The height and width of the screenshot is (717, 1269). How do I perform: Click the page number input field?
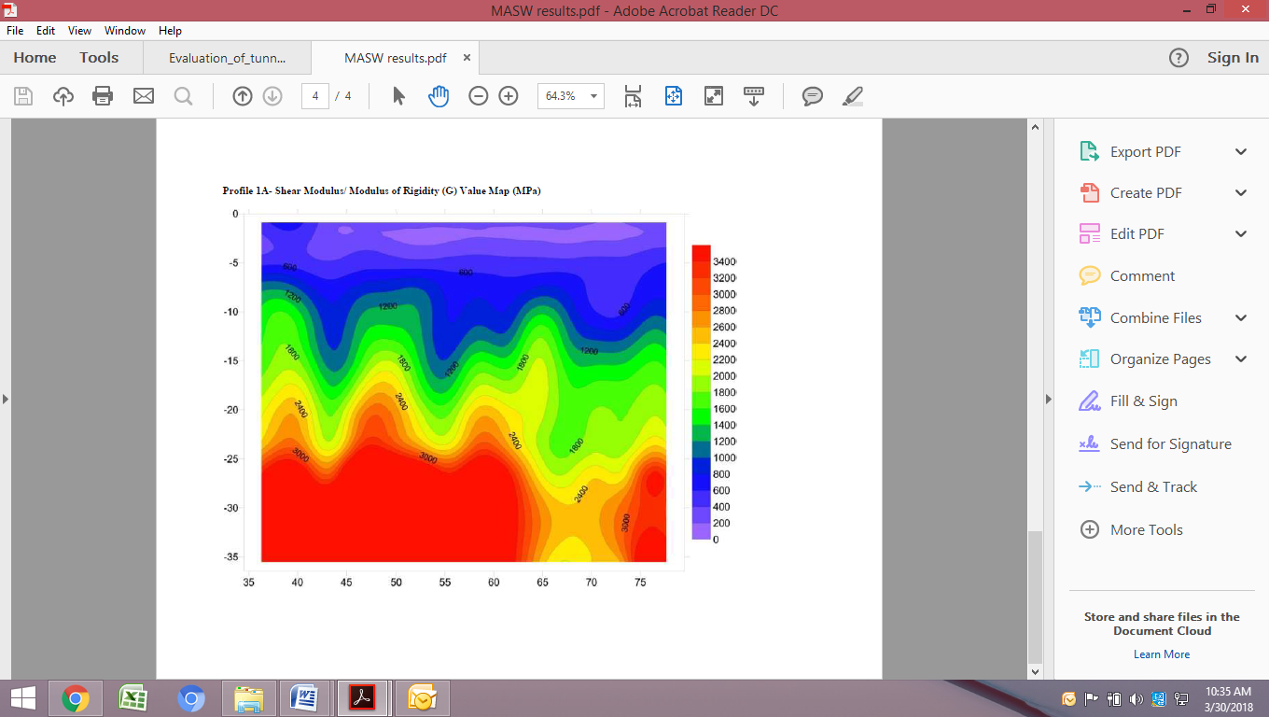[x=315, y=96]
